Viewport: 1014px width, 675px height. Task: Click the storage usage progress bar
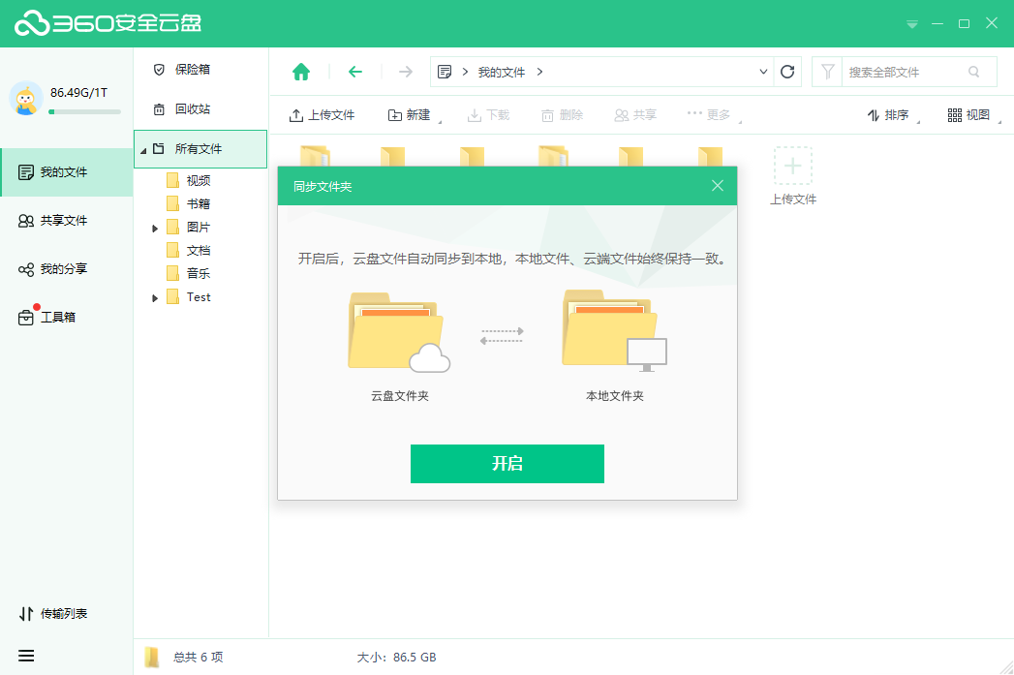85,112
